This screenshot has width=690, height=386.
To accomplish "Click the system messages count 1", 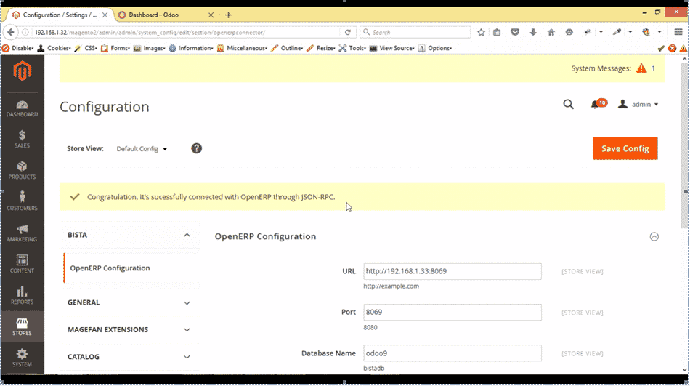I will point(653,68).
